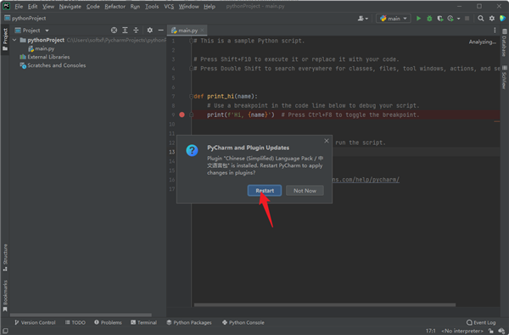Open the jetbrains help pycharm link
Viewport: 509px width, 335px height.
tap(366, 180)
